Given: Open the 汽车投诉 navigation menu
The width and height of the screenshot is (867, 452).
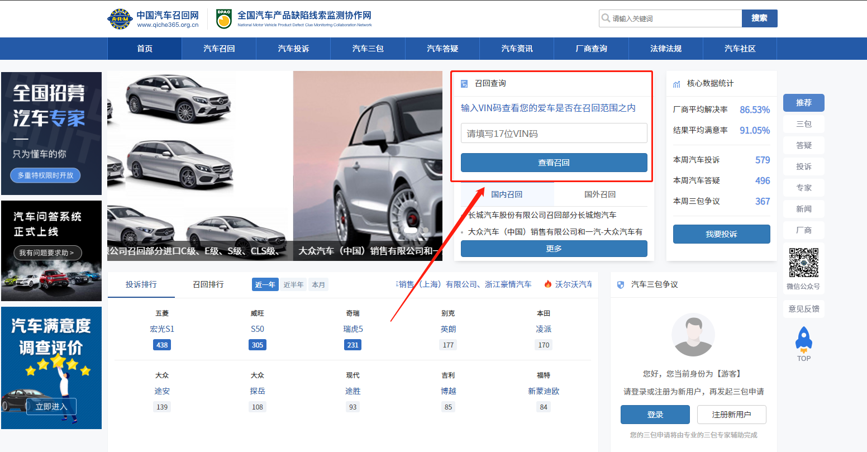Looking at the screenshot, I should point(293,49).
